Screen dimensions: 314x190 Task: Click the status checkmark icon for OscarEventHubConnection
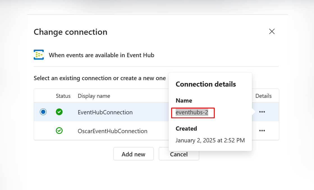coord(59,131)
